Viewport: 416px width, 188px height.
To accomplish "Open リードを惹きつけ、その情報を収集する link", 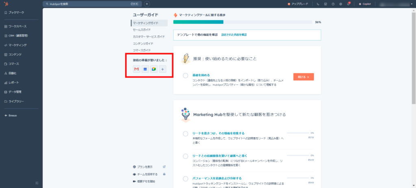I will pyautogui.click(x=218, y=133).
